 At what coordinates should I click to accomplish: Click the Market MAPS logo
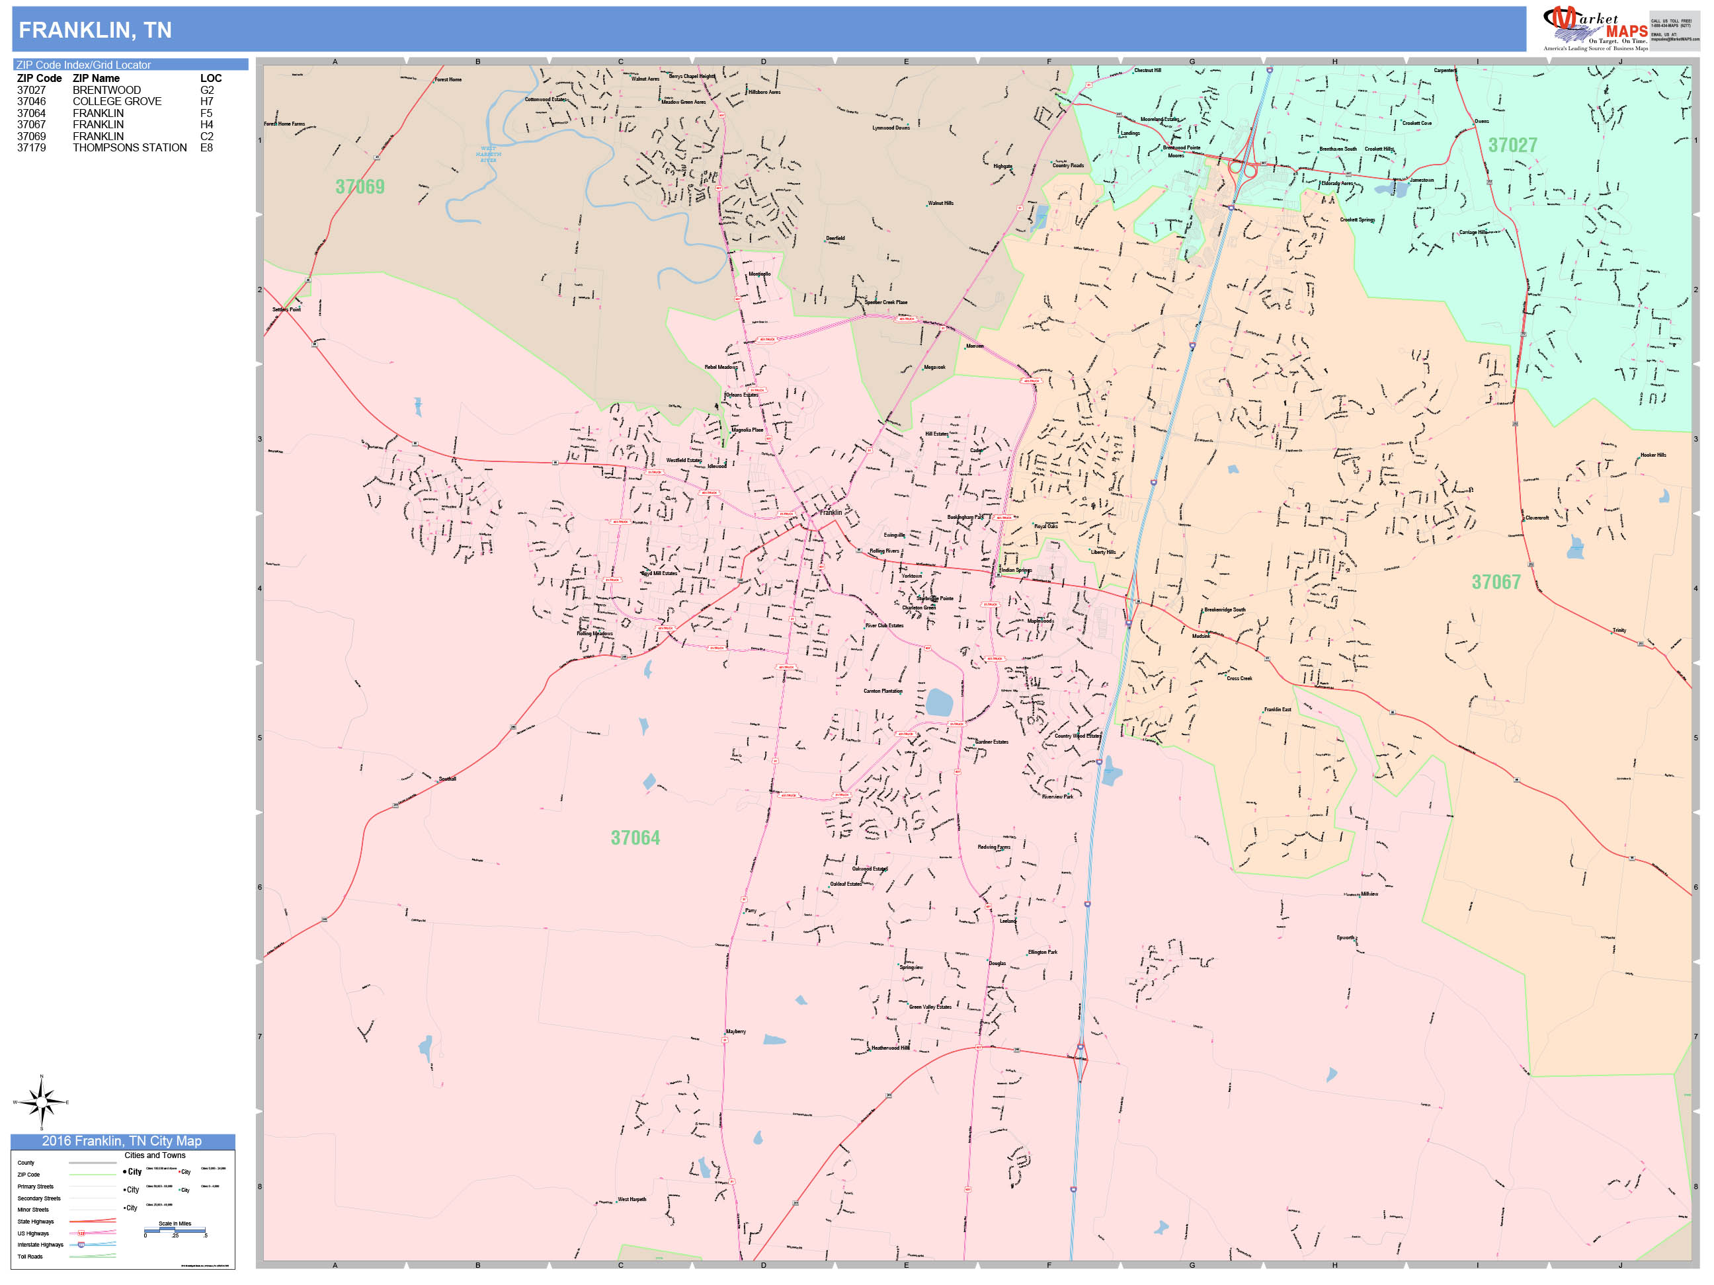pos(1595,28)
